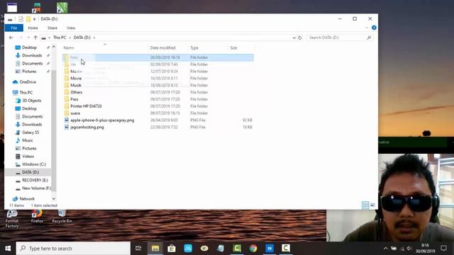454x255 pixels.
Task: Select DATA (D:) drive in sidebar
Action: click(x=31, y=172)
